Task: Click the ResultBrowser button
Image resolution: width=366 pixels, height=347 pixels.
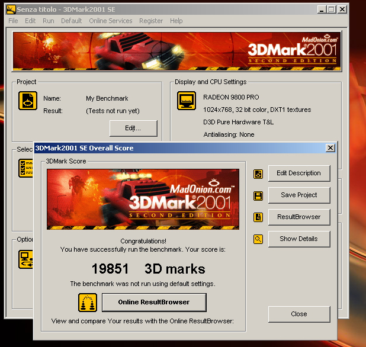Action: [299, 217]
